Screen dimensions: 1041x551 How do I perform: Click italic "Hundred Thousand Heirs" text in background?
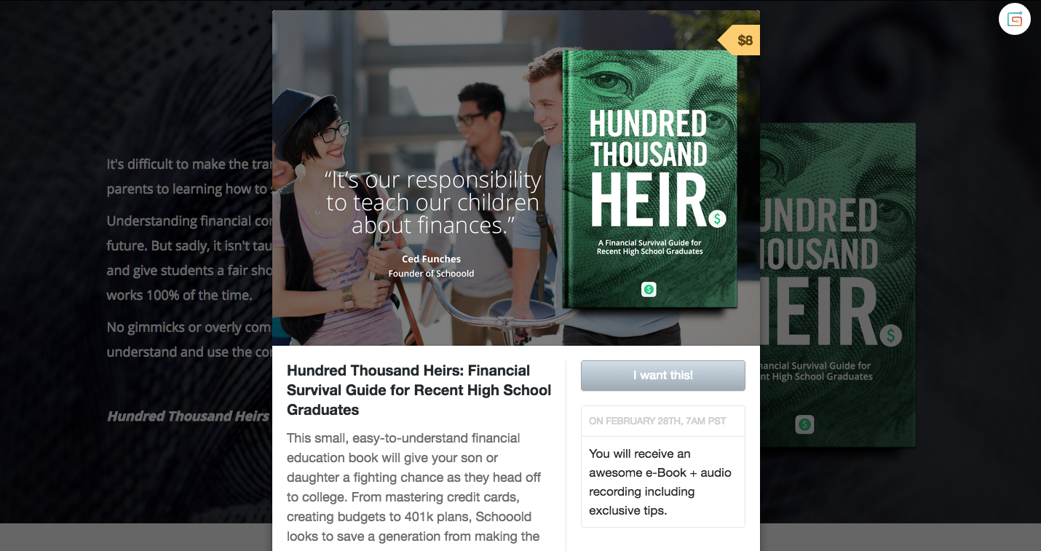[x=189, y=416]
